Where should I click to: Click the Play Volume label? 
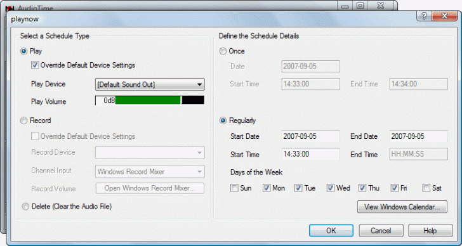(x=49, y=102)
